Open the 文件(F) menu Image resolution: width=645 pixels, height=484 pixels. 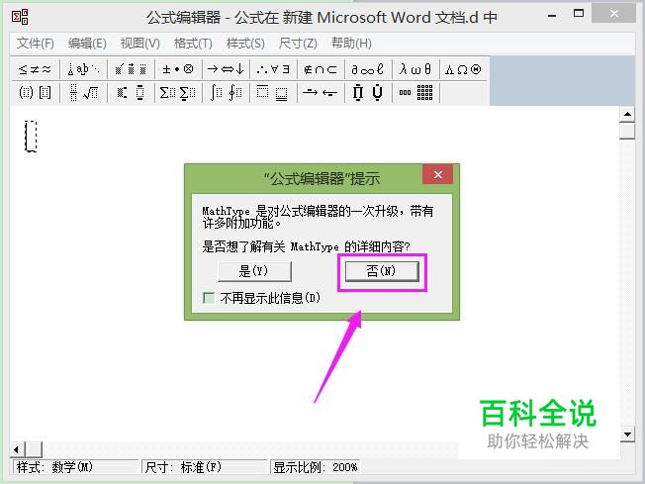coord(36,44)
